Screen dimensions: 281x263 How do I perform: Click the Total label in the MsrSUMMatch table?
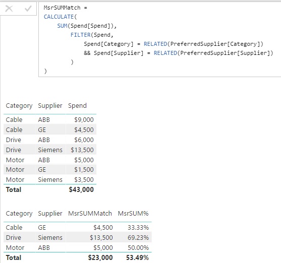coord(14,257)
